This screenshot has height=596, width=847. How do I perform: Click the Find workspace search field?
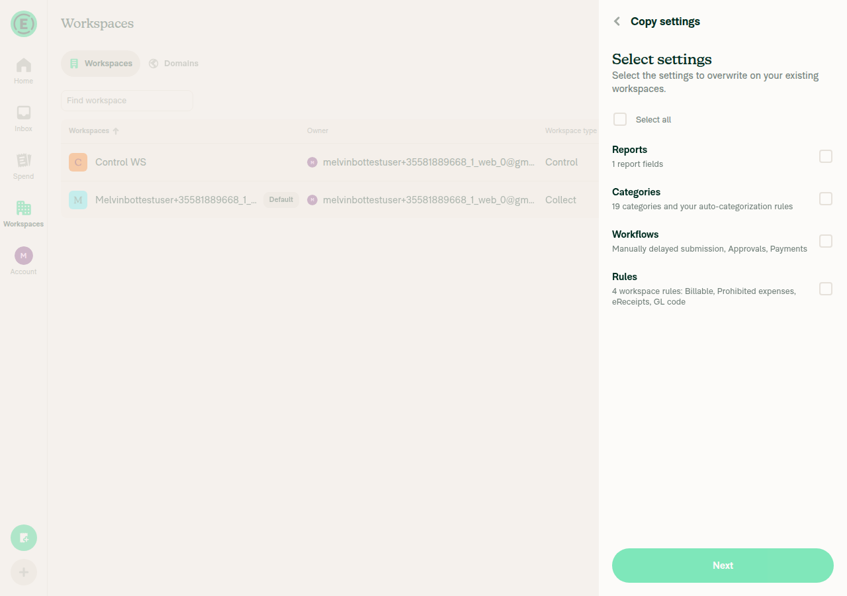coord(127,101)
